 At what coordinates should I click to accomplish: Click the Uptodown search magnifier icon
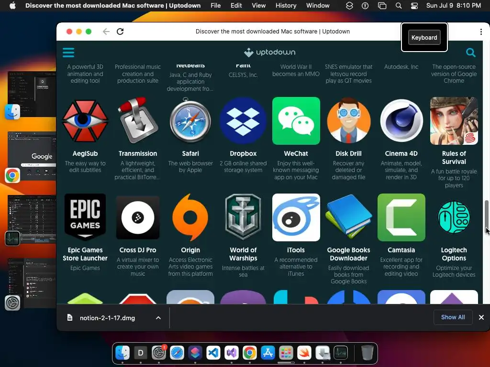click(471, 53)
